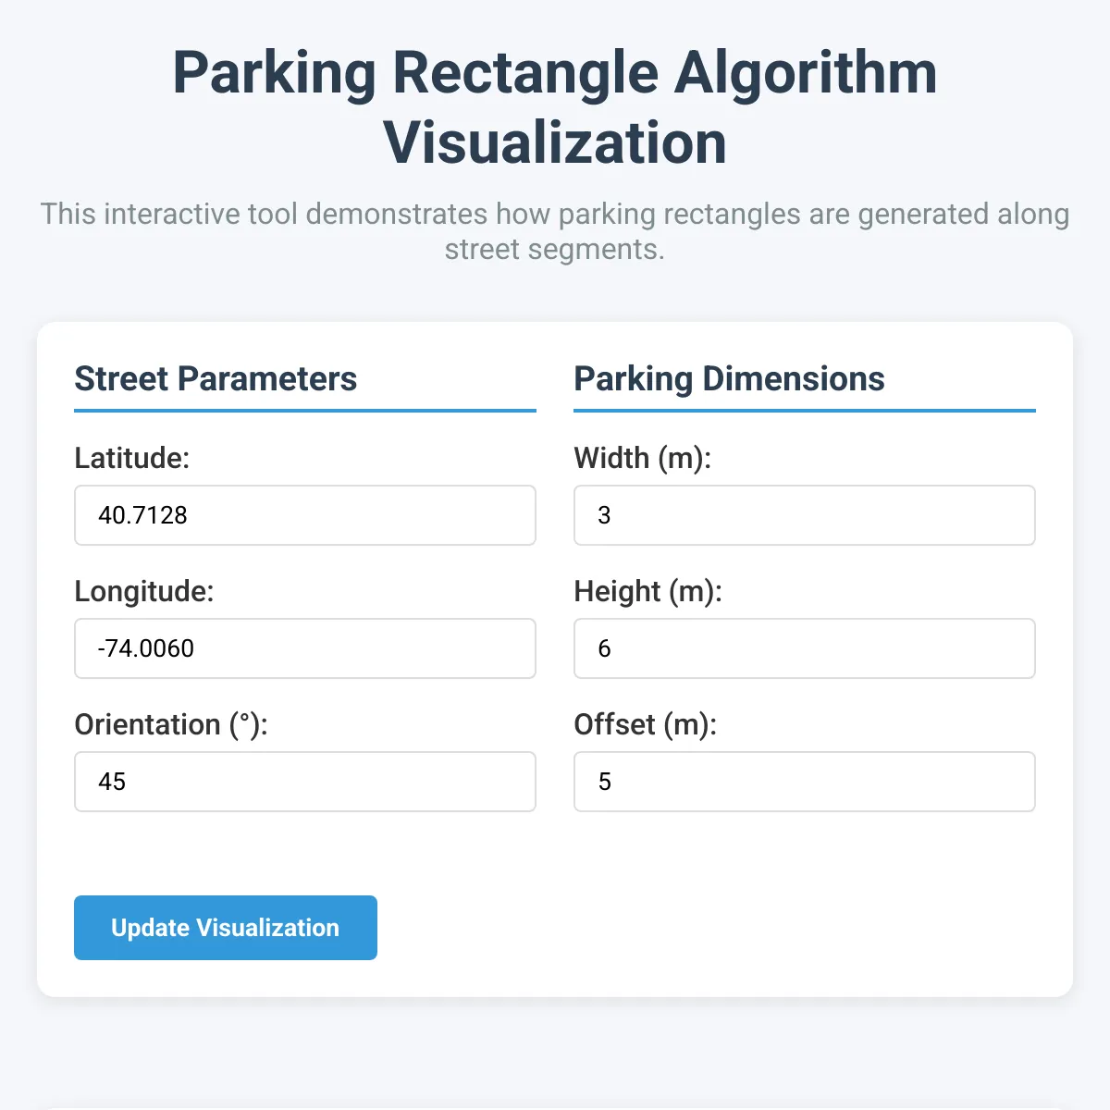Image resolution: width=1110 pixels, height=1110 pixels.
Task: Click the Width (m) input box
Action: [804, 515]
